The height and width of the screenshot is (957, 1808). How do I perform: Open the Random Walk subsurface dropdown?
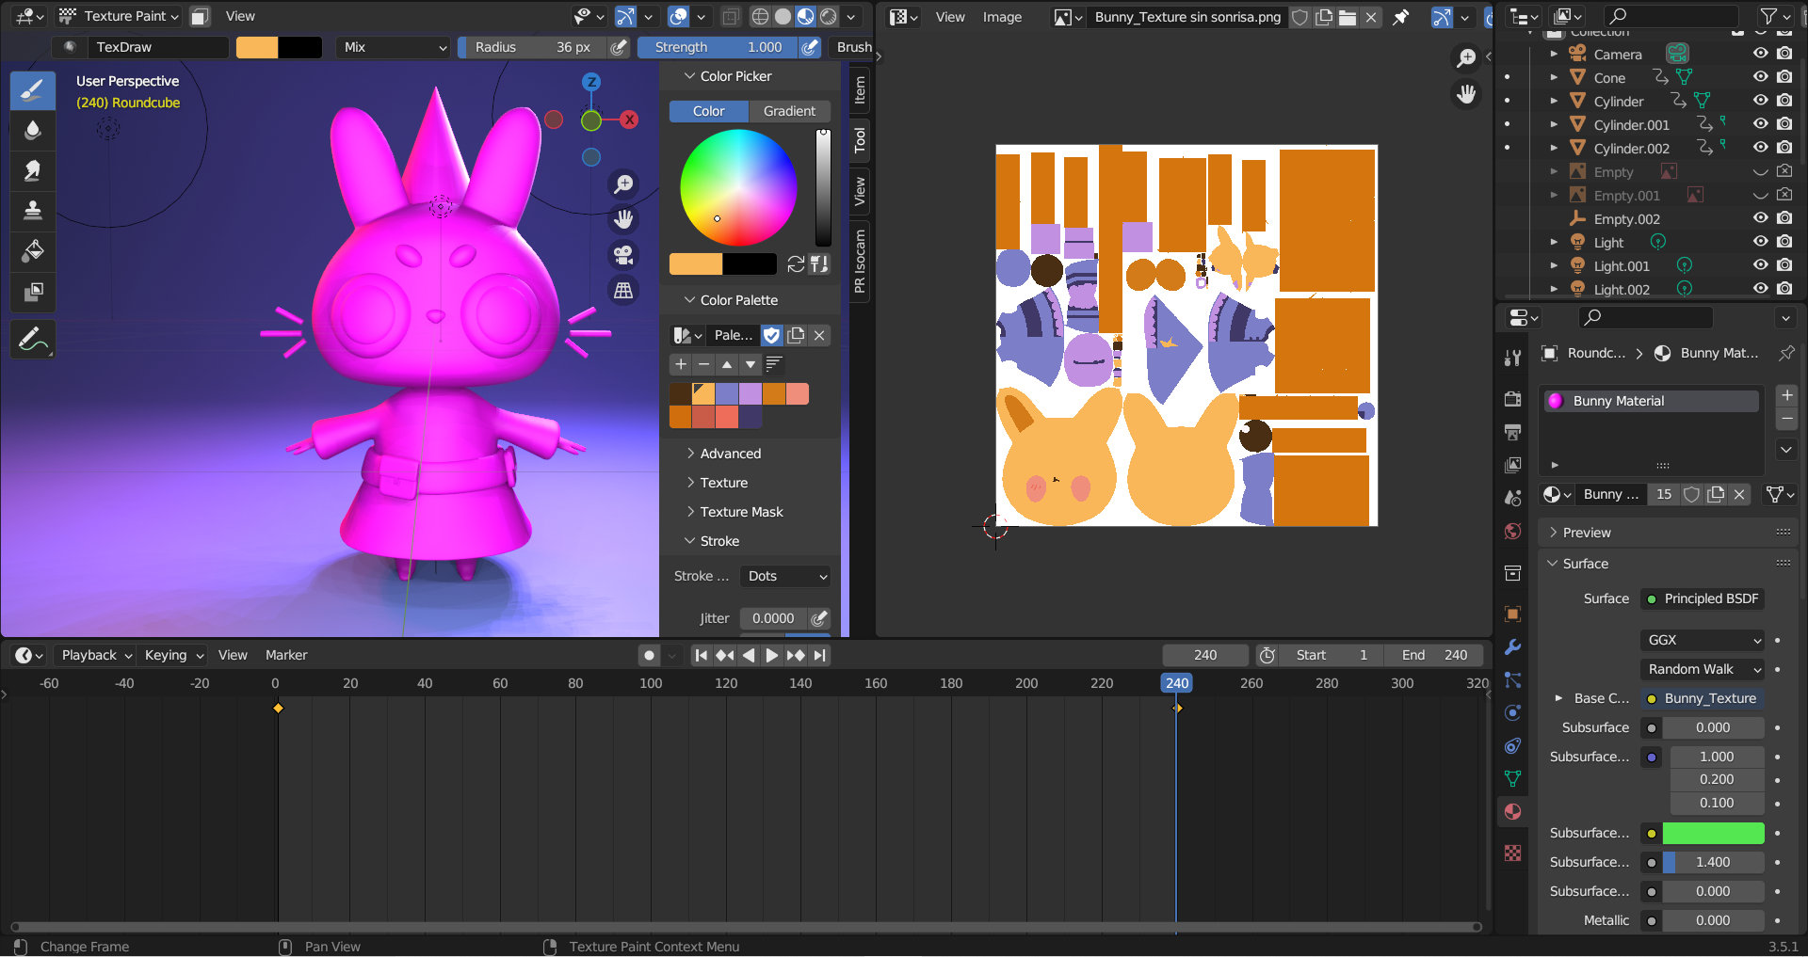[x=1702, y=669]
